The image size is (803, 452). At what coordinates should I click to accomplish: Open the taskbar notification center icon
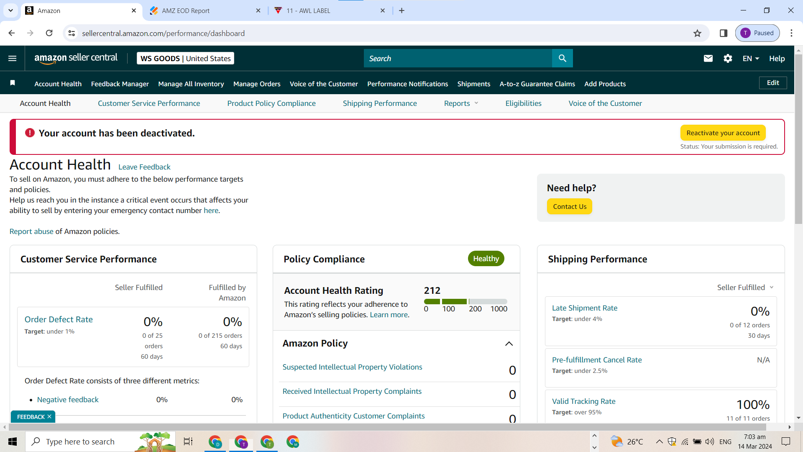coord(786,442)
